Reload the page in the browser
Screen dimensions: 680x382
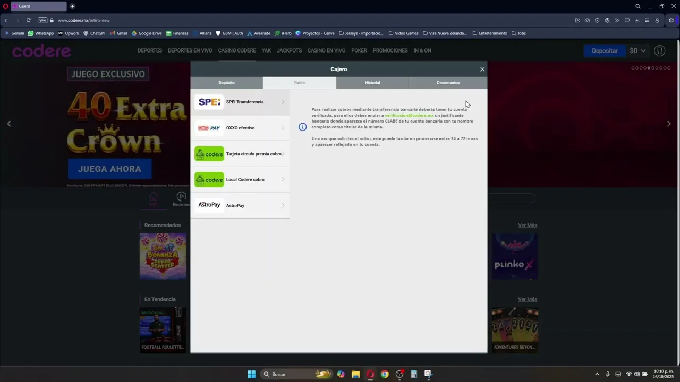(x=28, y=20)
